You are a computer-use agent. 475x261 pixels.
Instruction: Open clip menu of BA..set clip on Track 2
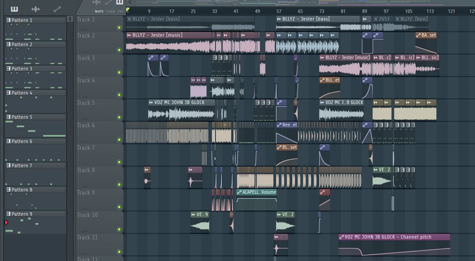418,35
